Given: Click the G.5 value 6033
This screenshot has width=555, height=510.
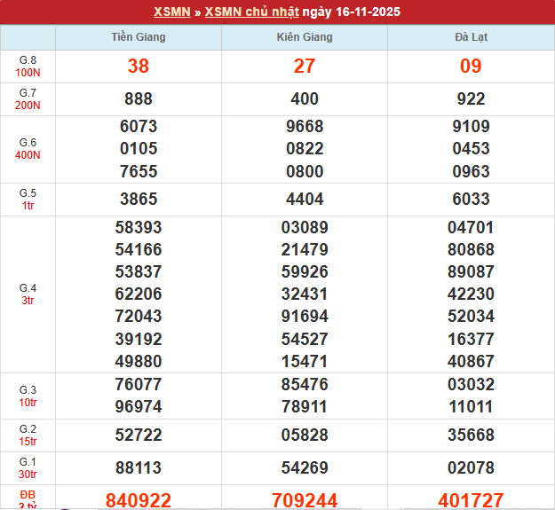Looking at the screenshot, I should [x=472, y=199].
